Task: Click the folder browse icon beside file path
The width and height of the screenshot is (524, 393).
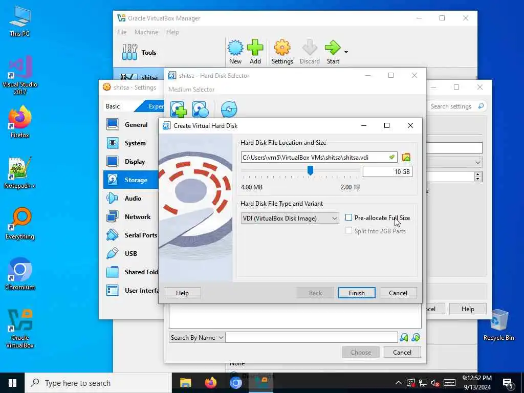Action: pos(406,157)
